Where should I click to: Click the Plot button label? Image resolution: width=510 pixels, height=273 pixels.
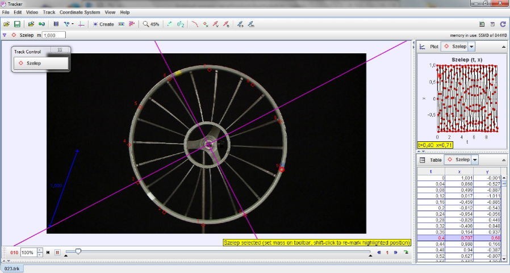click(x=434, y=47)
